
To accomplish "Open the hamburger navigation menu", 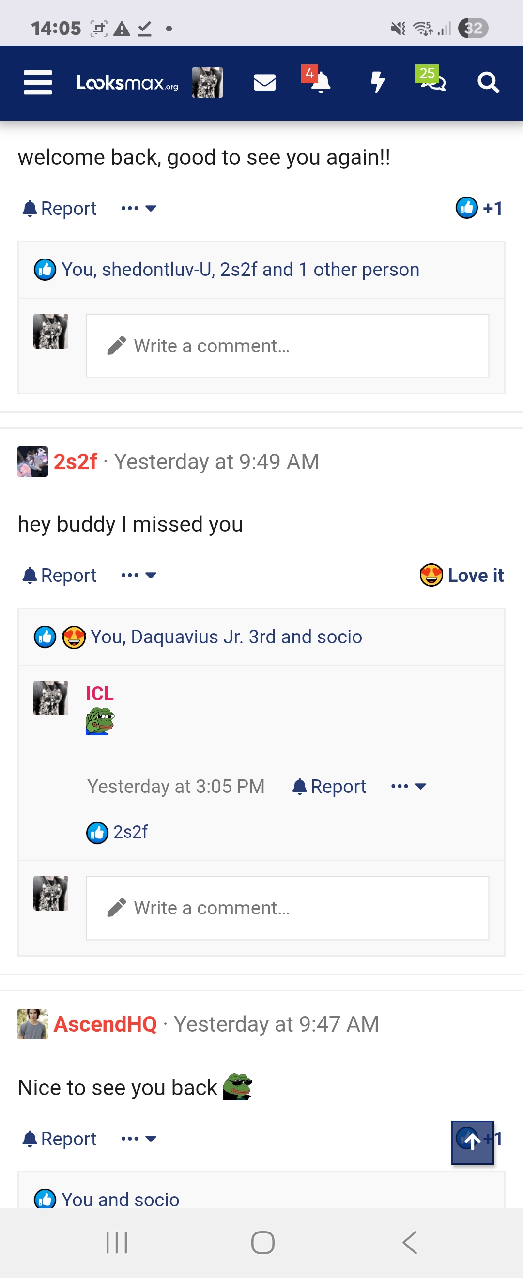I will 38,82.
